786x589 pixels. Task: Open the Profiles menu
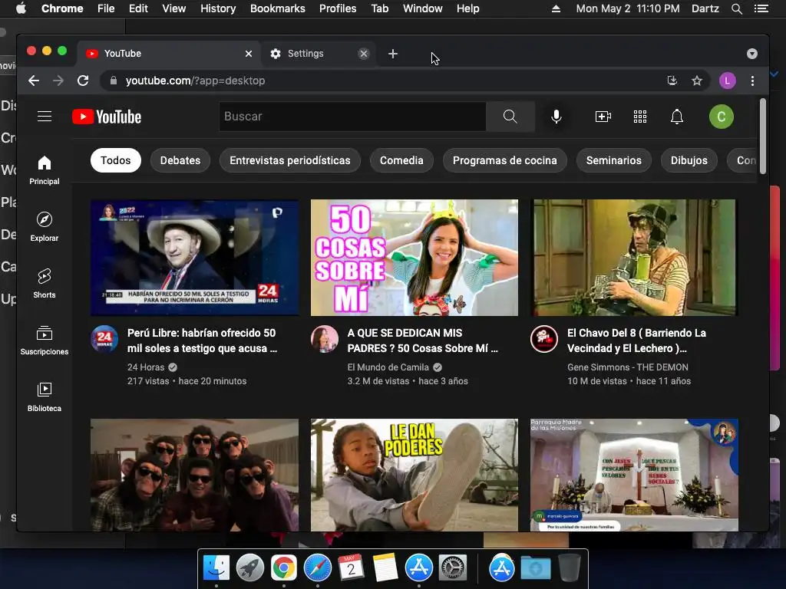click(338, 8)
